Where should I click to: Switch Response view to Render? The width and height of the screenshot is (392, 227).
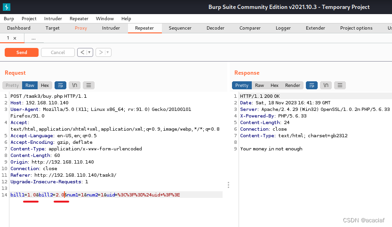click(293, 86)
